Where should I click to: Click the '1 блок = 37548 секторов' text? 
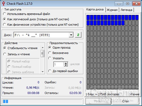(x=102, y=94)
